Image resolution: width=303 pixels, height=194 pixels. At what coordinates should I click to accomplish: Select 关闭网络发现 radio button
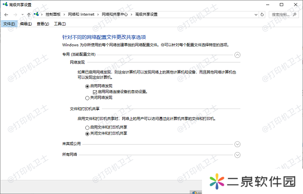pyautogui.click(x=87, y=98)
